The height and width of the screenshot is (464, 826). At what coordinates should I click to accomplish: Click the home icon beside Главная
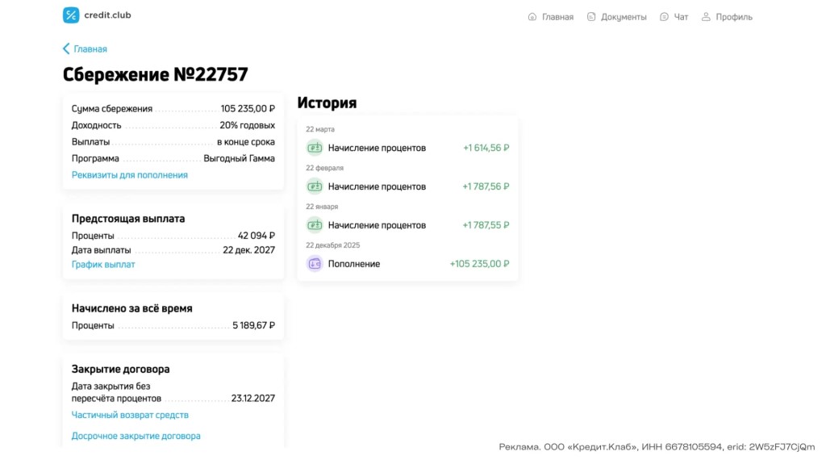[x=532, y=17]
